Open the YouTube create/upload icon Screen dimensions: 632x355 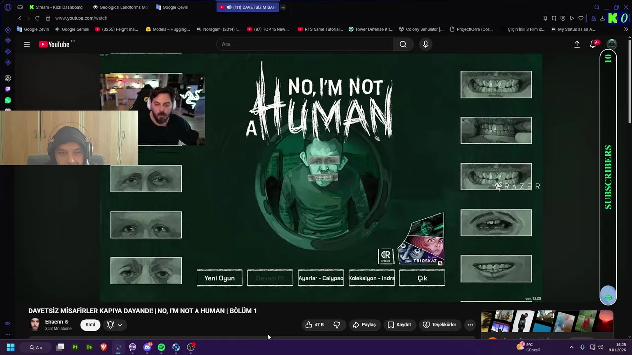[577, 44]
